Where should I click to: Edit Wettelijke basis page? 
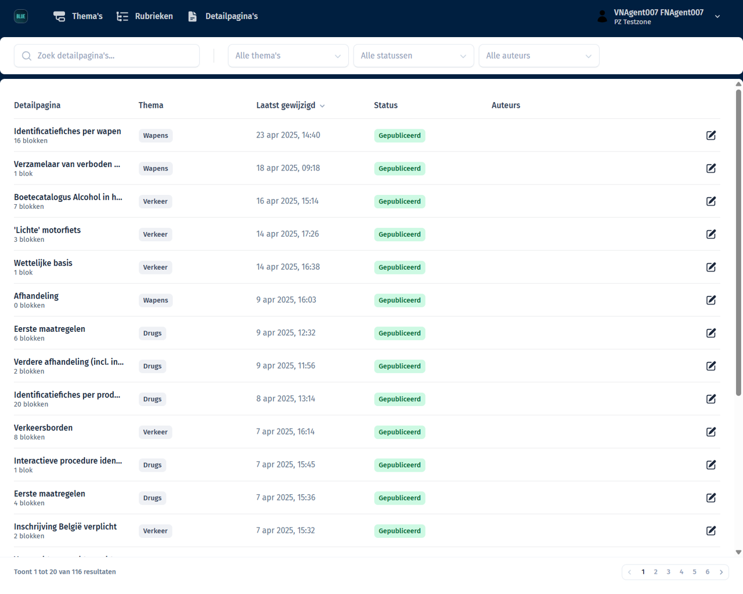(x=711, y=267)
